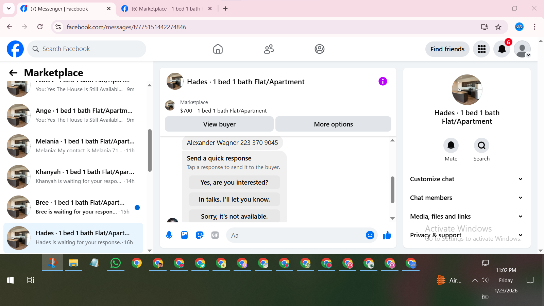Open the Facebook menu grid icon
The width and height of the screenshot is (544, 306).
click(x=481, y=49)
